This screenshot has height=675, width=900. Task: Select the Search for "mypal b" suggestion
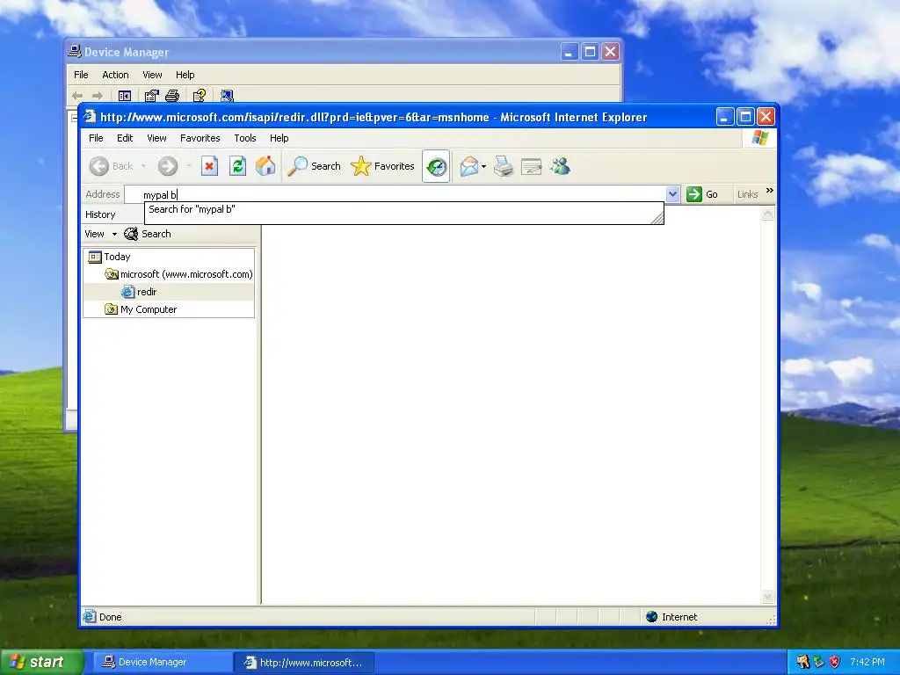click(403, 209)
